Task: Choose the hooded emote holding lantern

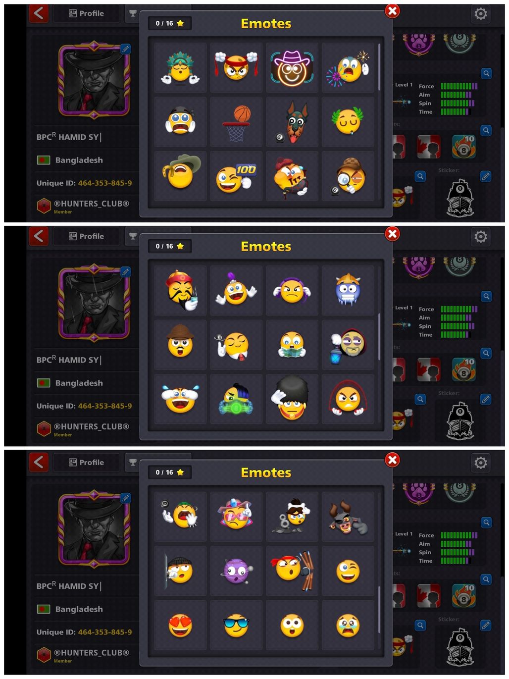Action: [348, 345]
